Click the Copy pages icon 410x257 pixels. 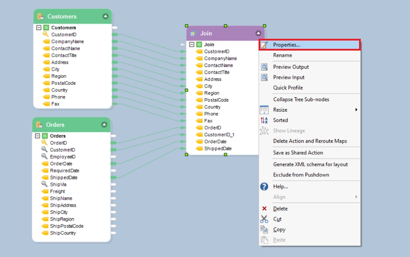264,229
